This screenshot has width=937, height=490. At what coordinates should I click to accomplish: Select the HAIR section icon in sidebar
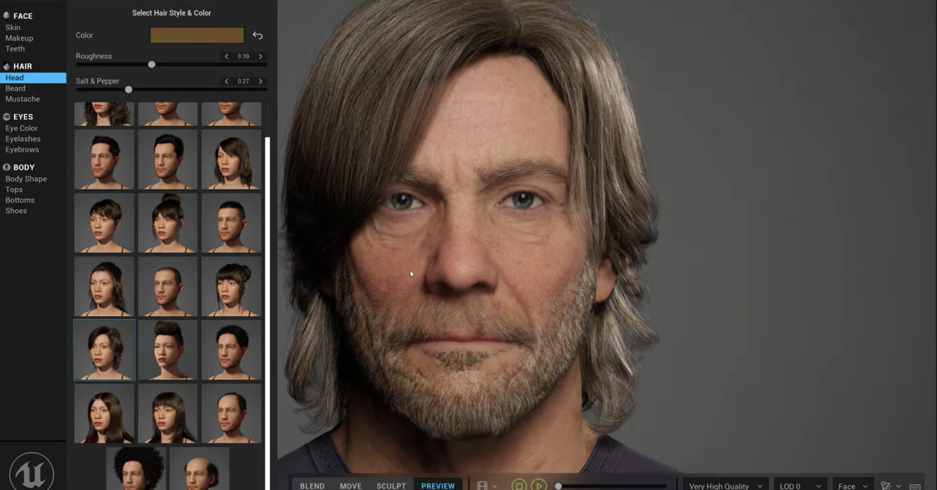tap(6, 66)
